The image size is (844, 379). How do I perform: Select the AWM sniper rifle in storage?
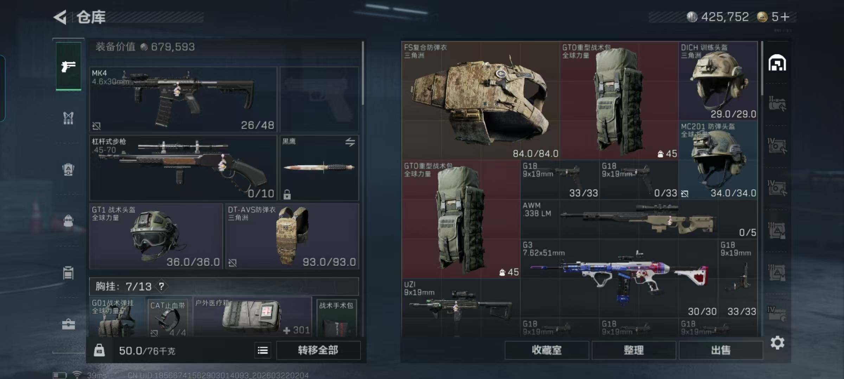coord(639,219)
